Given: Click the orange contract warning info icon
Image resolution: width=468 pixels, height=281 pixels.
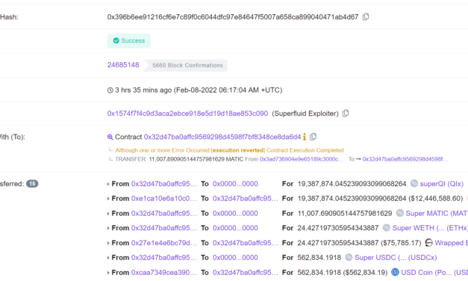Looking at the screenshot, I should pyautogui.click(x=305, y=137).
